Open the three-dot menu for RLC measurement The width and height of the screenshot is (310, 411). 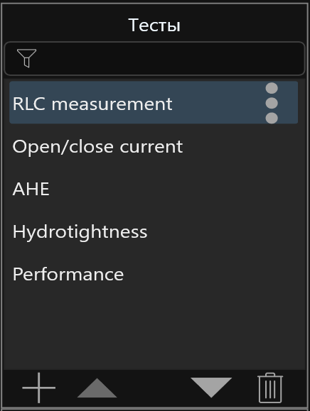[272, 103]
